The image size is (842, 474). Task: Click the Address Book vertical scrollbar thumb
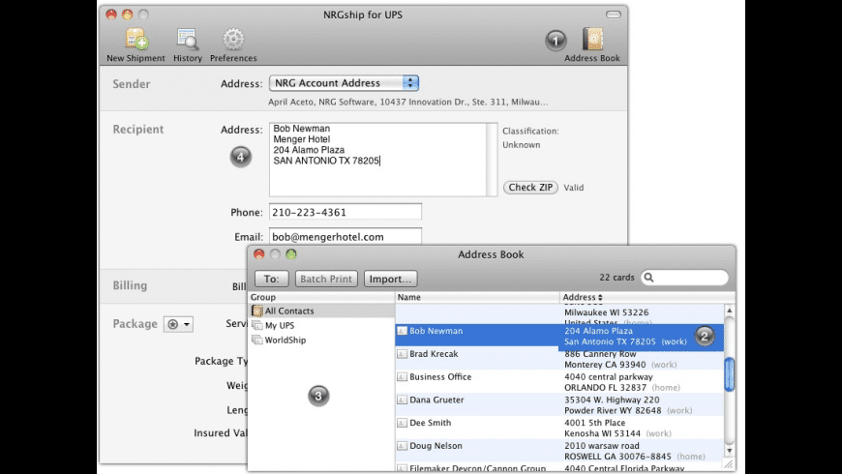coord(729,374)
